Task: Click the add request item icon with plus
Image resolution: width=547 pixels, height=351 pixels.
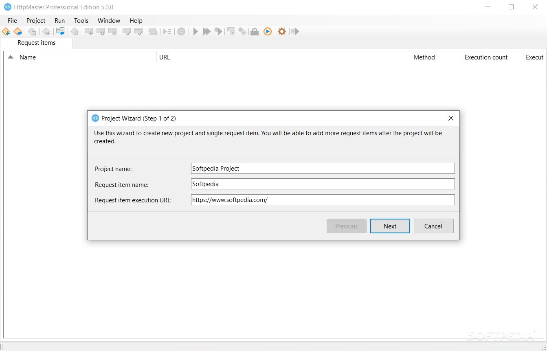Action: (89, 31)
